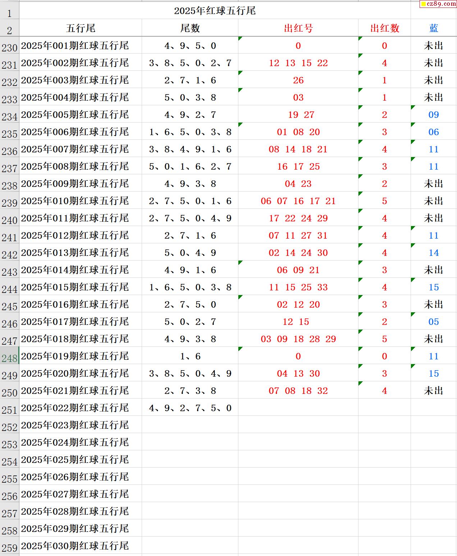Image resolution: width=457 pixels, height=556 pixels.
Task: Click the red 出红数 header cell
Action: [x=384, y=28]
